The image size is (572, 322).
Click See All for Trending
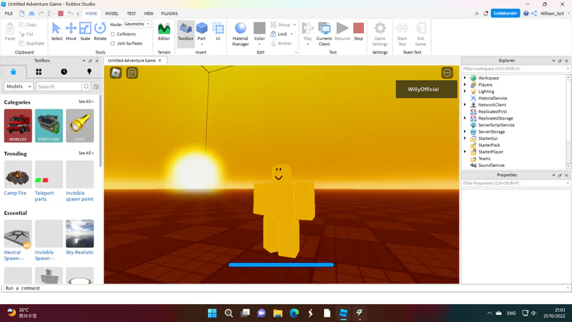tap(86, 153)
